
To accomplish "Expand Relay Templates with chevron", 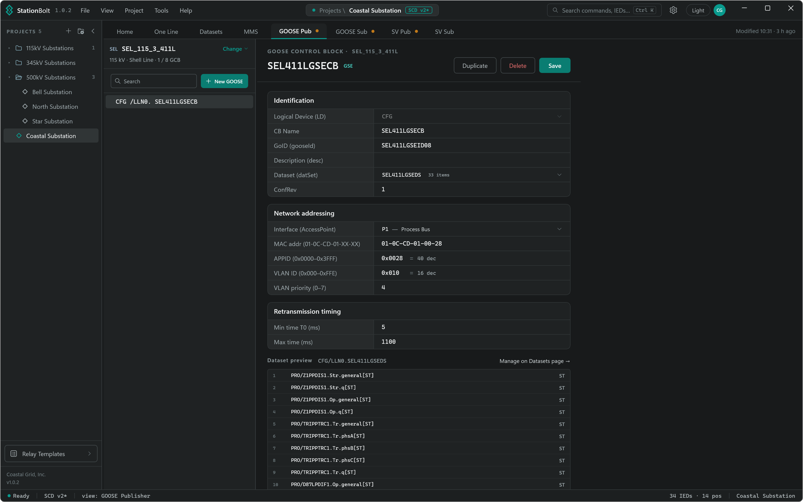I will point(89,454).
